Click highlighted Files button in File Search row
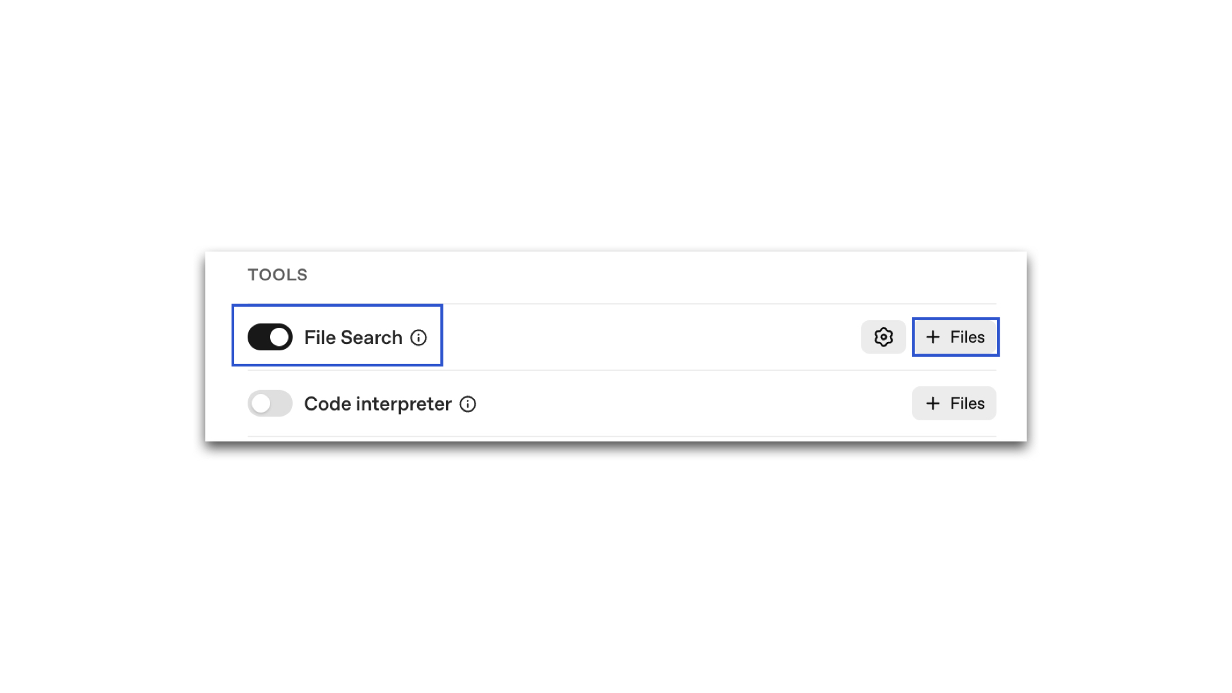This screenshot has width=1232, height=693. [955, 337]
